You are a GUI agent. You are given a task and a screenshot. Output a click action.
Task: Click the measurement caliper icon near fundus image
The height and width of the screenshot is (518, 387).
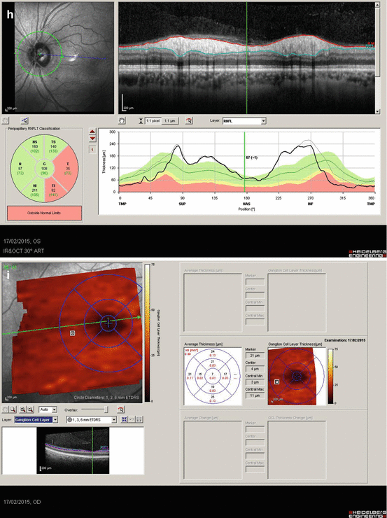click(24, 120)
